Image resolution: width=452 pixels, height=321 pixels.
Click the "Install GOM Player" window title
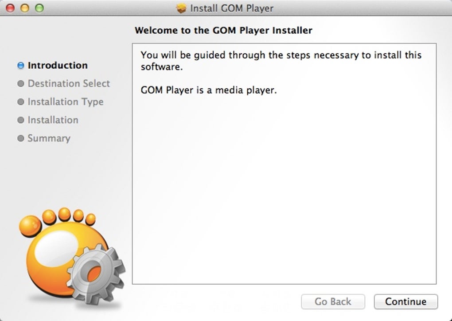click(x=231, y=8)
